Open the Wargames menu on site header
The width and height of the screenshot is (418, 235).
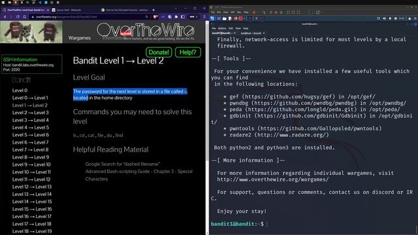pyautogui.click(x=80, y=38)
